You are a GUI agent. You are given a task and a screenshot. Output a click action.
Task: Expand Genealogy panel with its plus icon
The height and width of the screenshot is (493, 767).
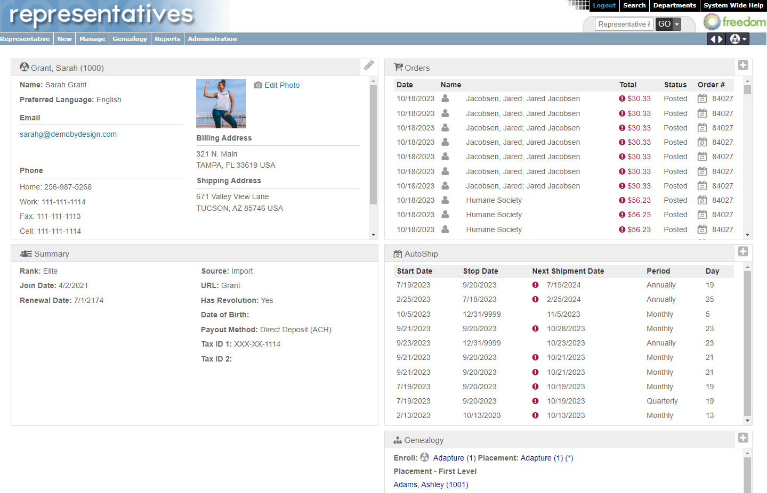point(743,438)
